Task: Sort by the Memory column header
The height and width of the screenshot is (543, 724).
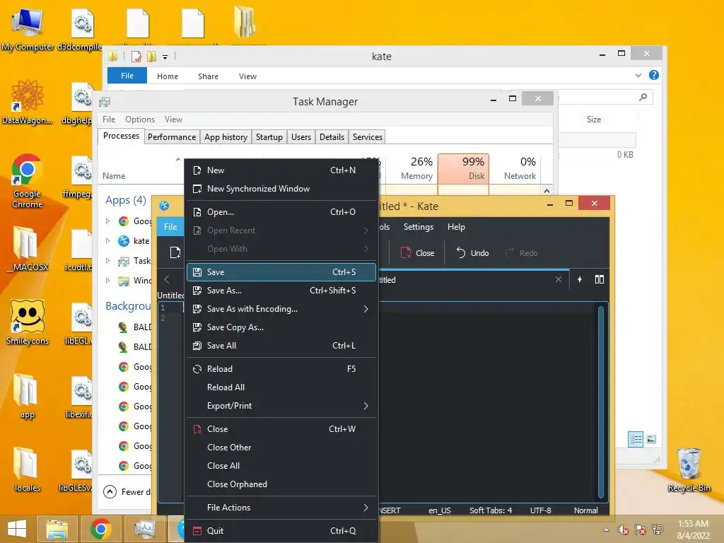Action: (x=411, y=168)
